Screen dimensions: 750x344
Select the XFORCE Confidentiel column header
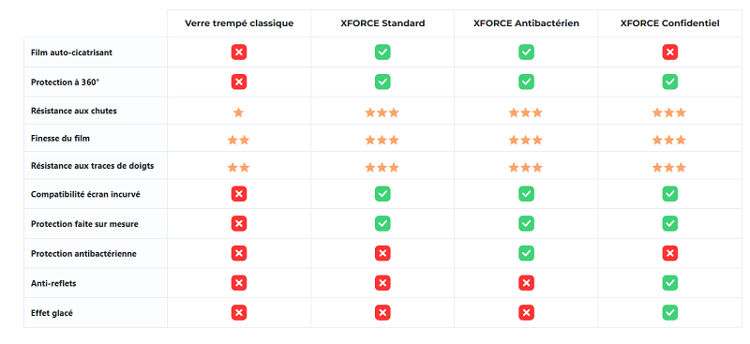click(669, 23)
